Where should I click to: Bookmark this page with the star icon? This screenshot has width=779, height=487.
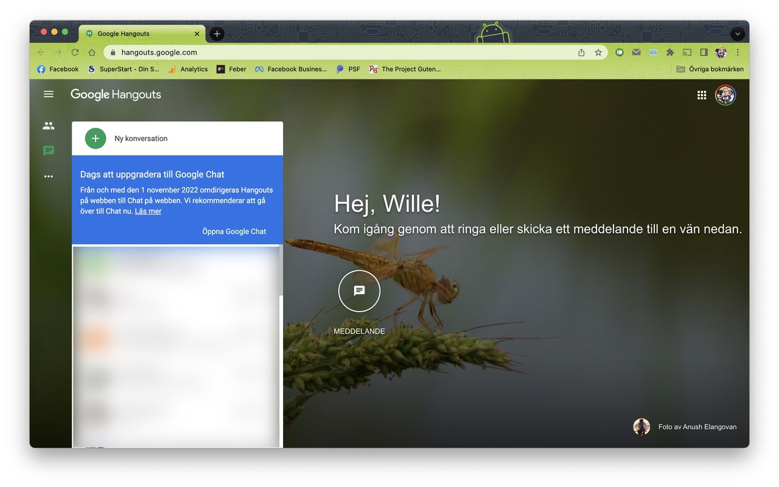(598, 52)
